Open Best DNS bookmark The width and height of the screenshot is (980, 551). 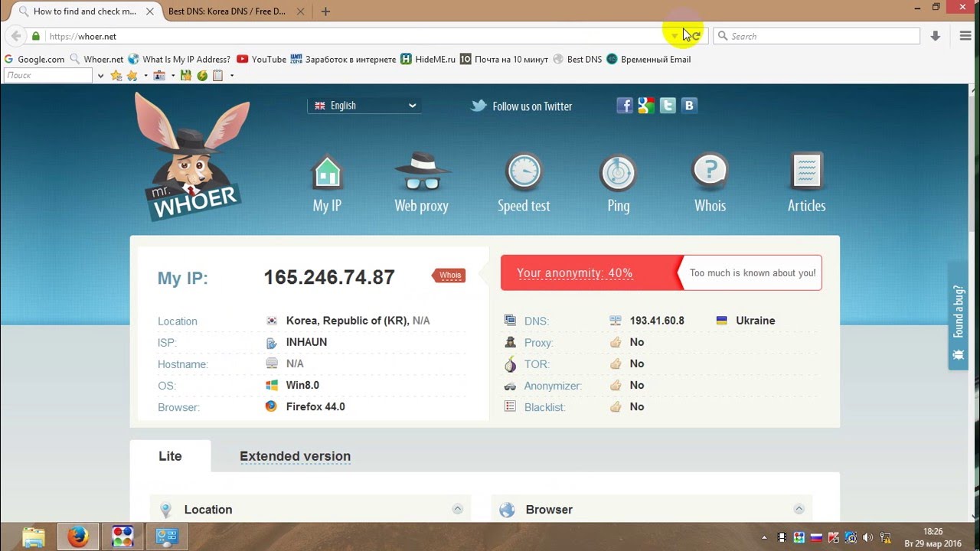[x=577, y=59]
